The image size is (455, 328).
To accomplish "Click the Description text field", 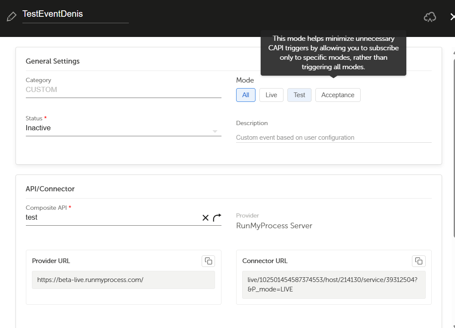I will [333, 138].
